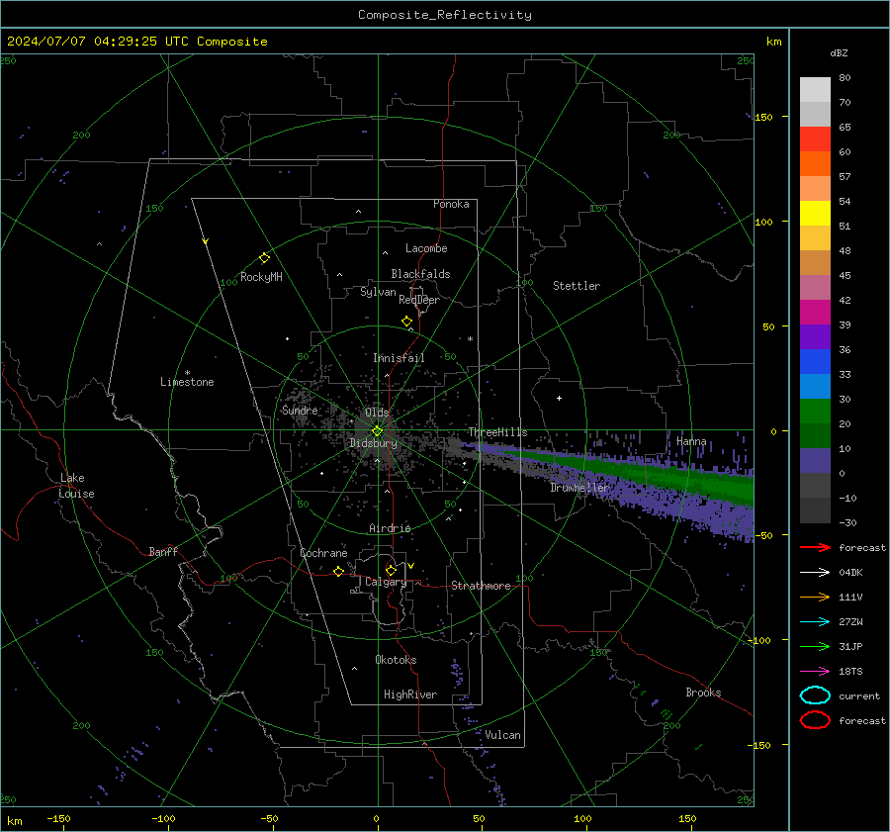Click the cyan 27ZW arrow in legend
This screenshot has width=890, height=832.
[x=815, y=622]
